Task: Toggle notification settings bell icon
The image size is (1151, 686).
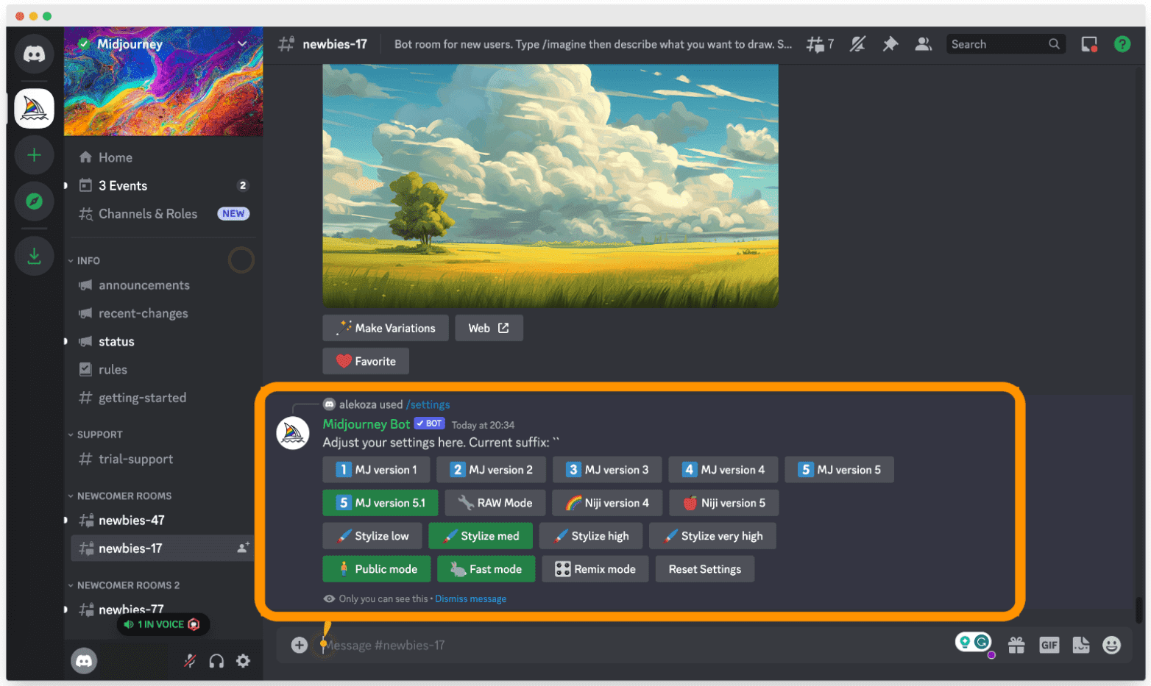Action: pyautogui.click(x=857, y=44)
